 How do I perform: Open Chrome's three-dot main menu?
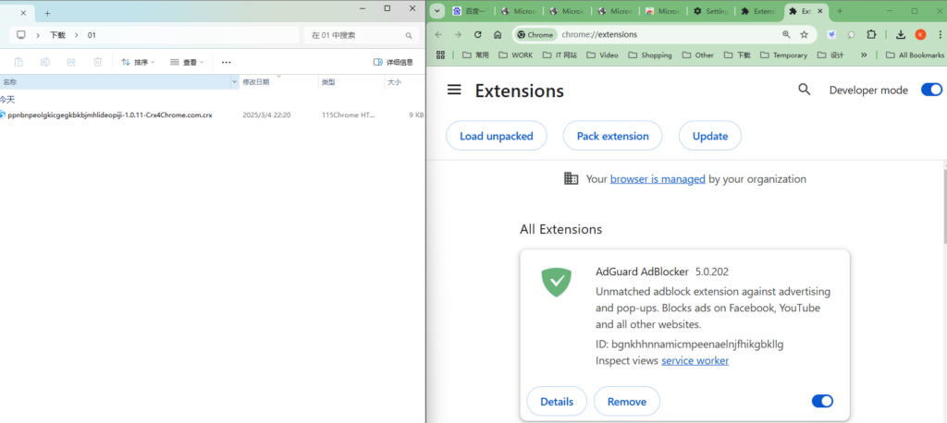940,35
